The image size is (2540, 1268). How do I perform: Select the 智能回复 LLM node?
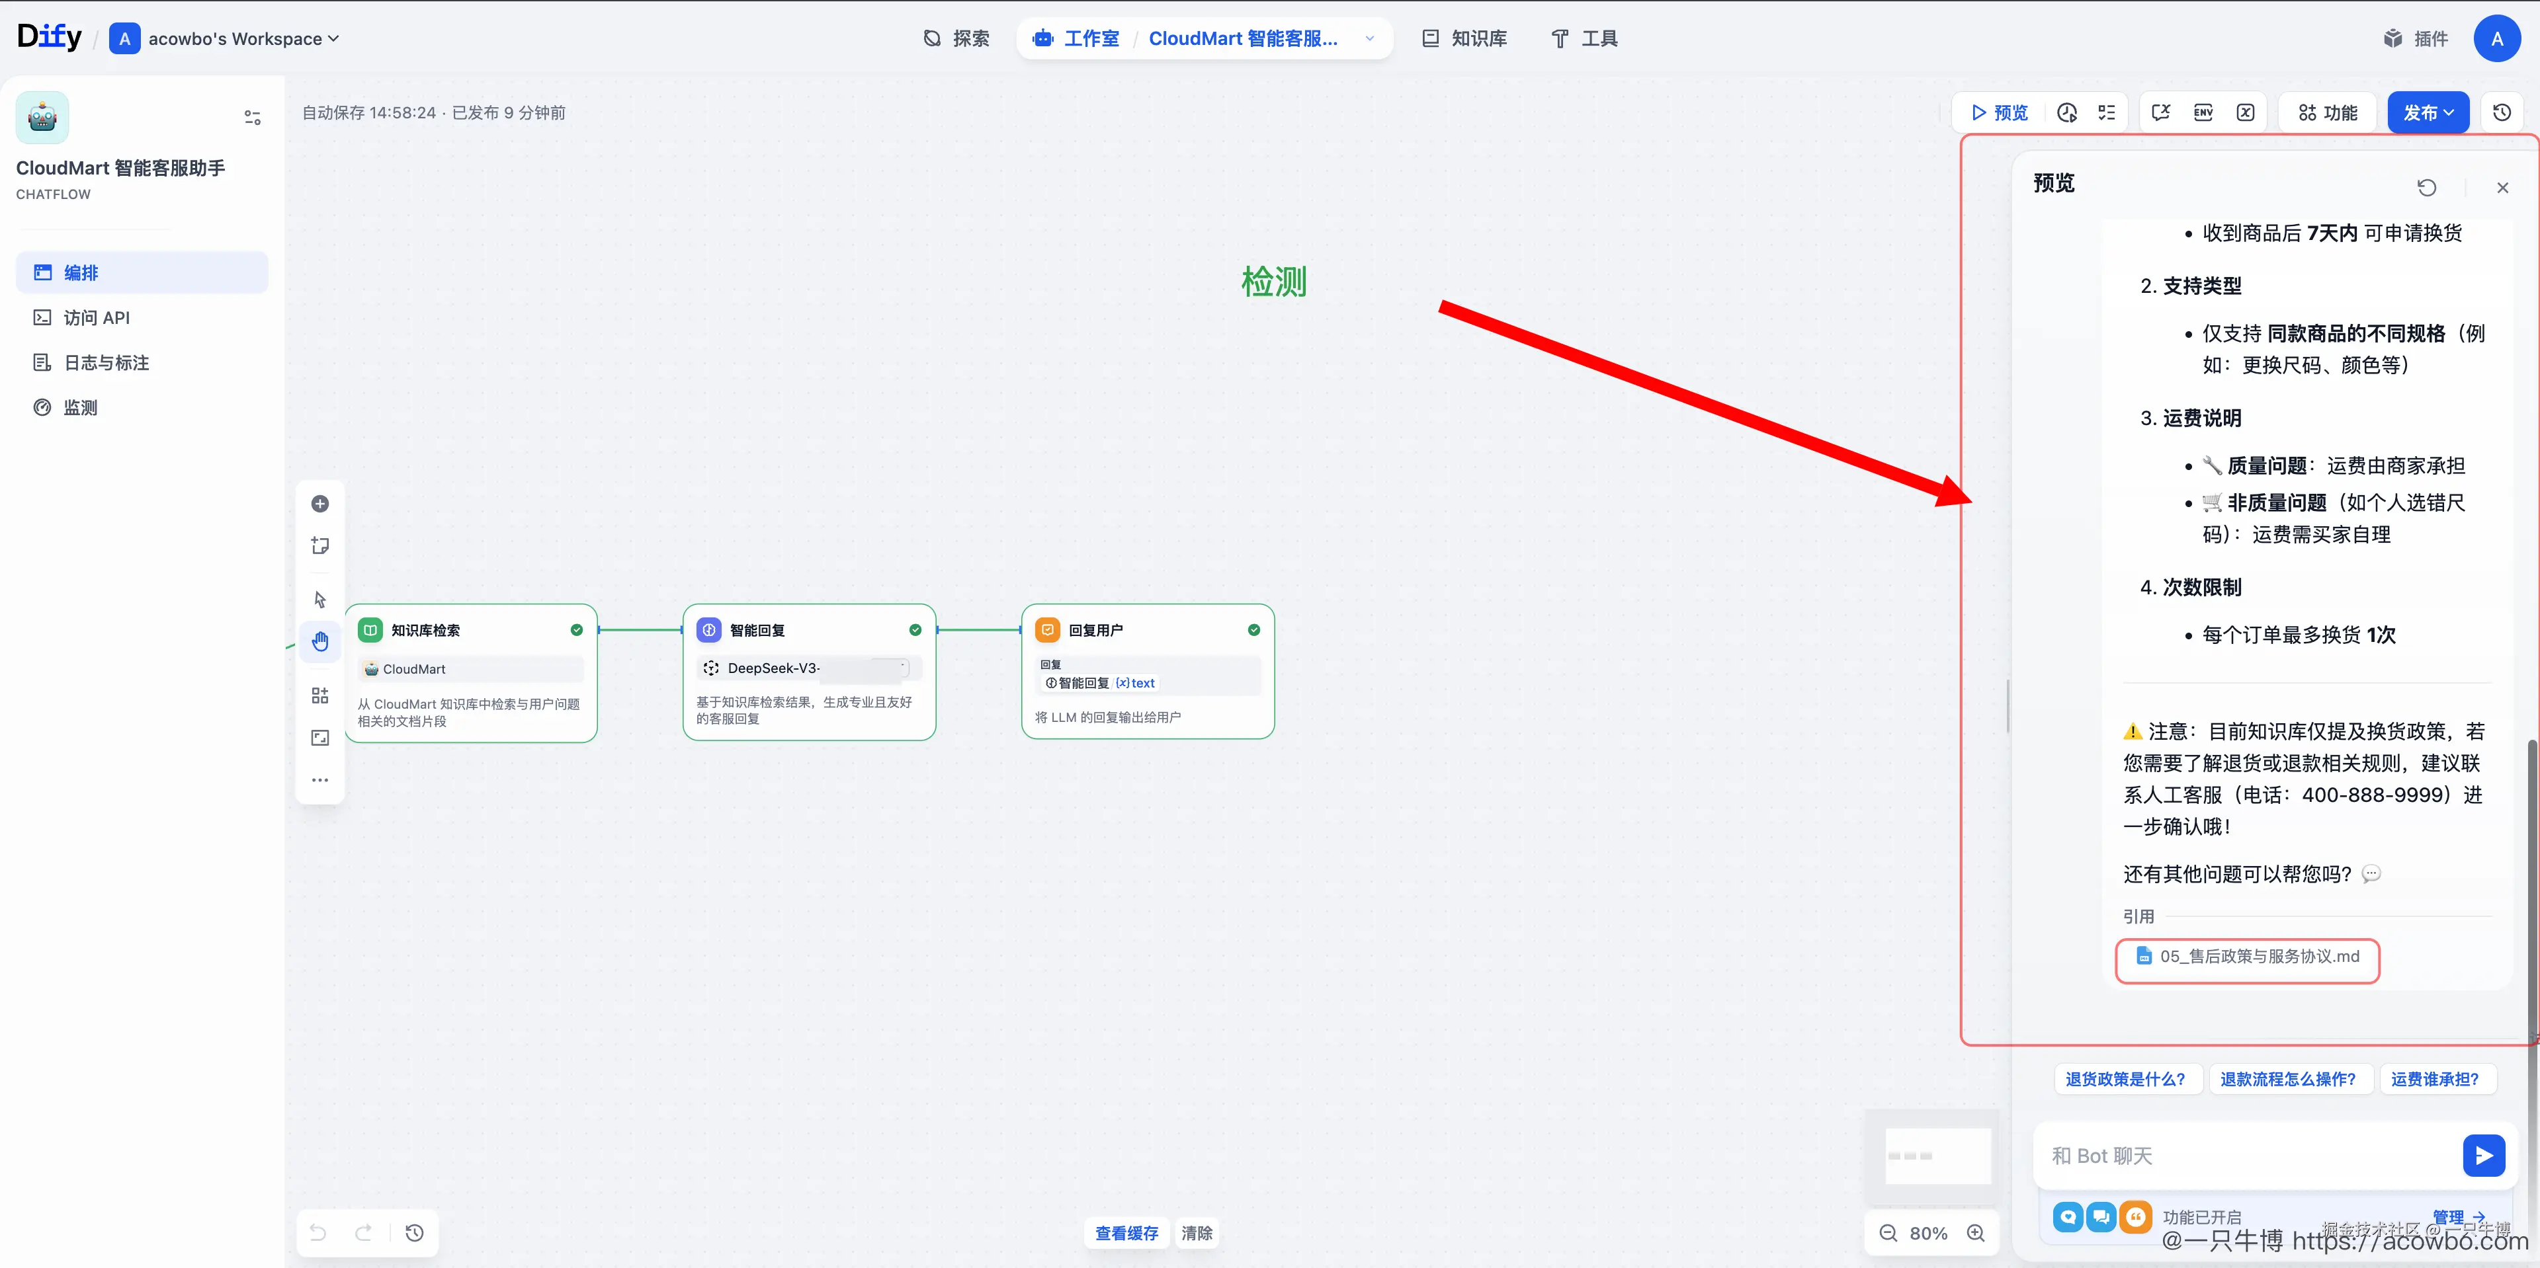[x=810, y=672]
